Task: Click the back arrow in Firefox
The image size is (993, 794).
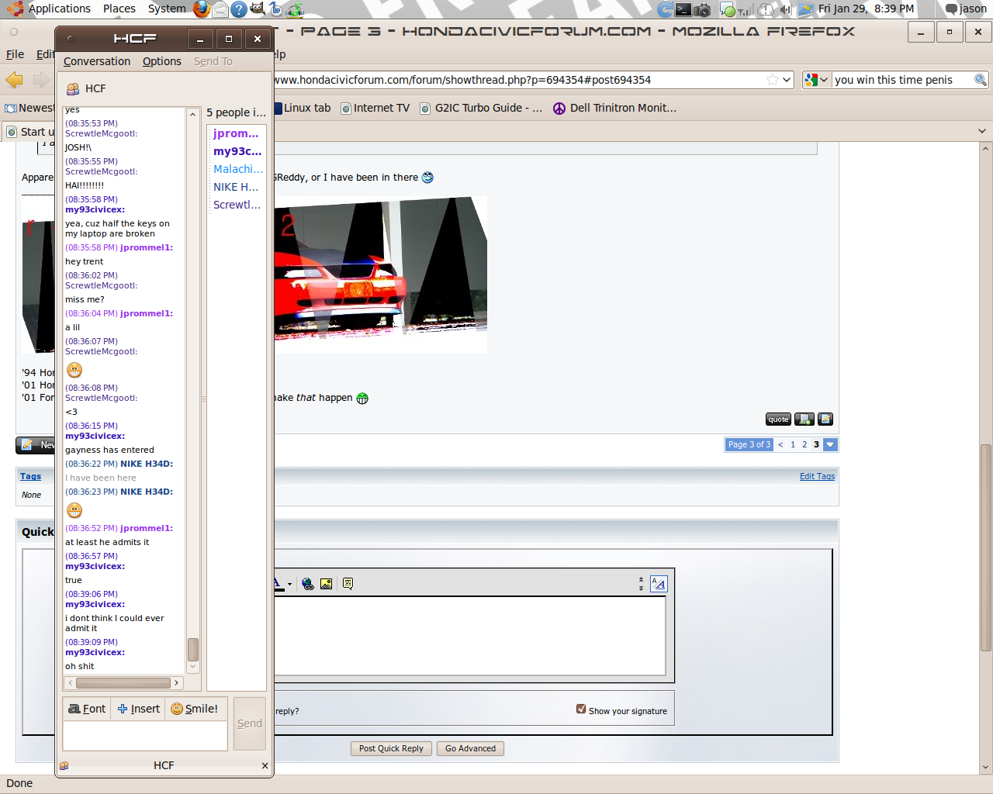Action: point(14,80)
